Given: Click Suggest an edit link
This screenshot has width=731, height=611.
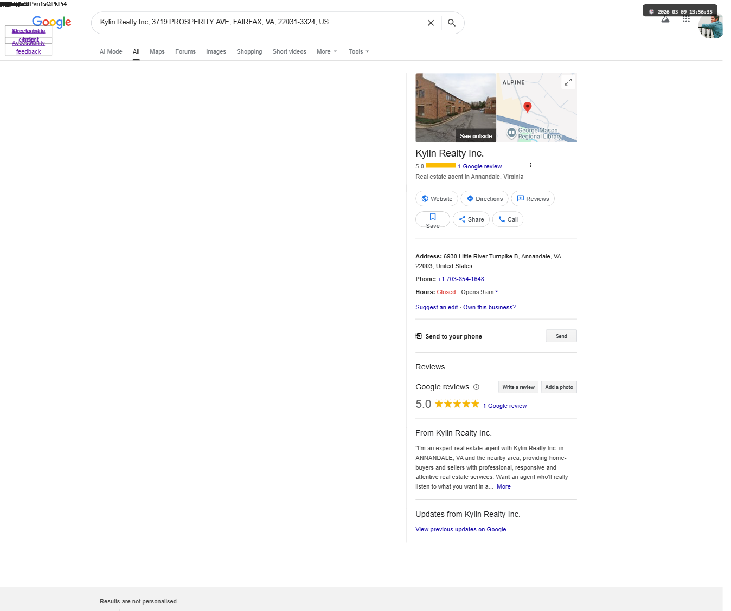Looking at the screenshot, I should tap(437, 307).
